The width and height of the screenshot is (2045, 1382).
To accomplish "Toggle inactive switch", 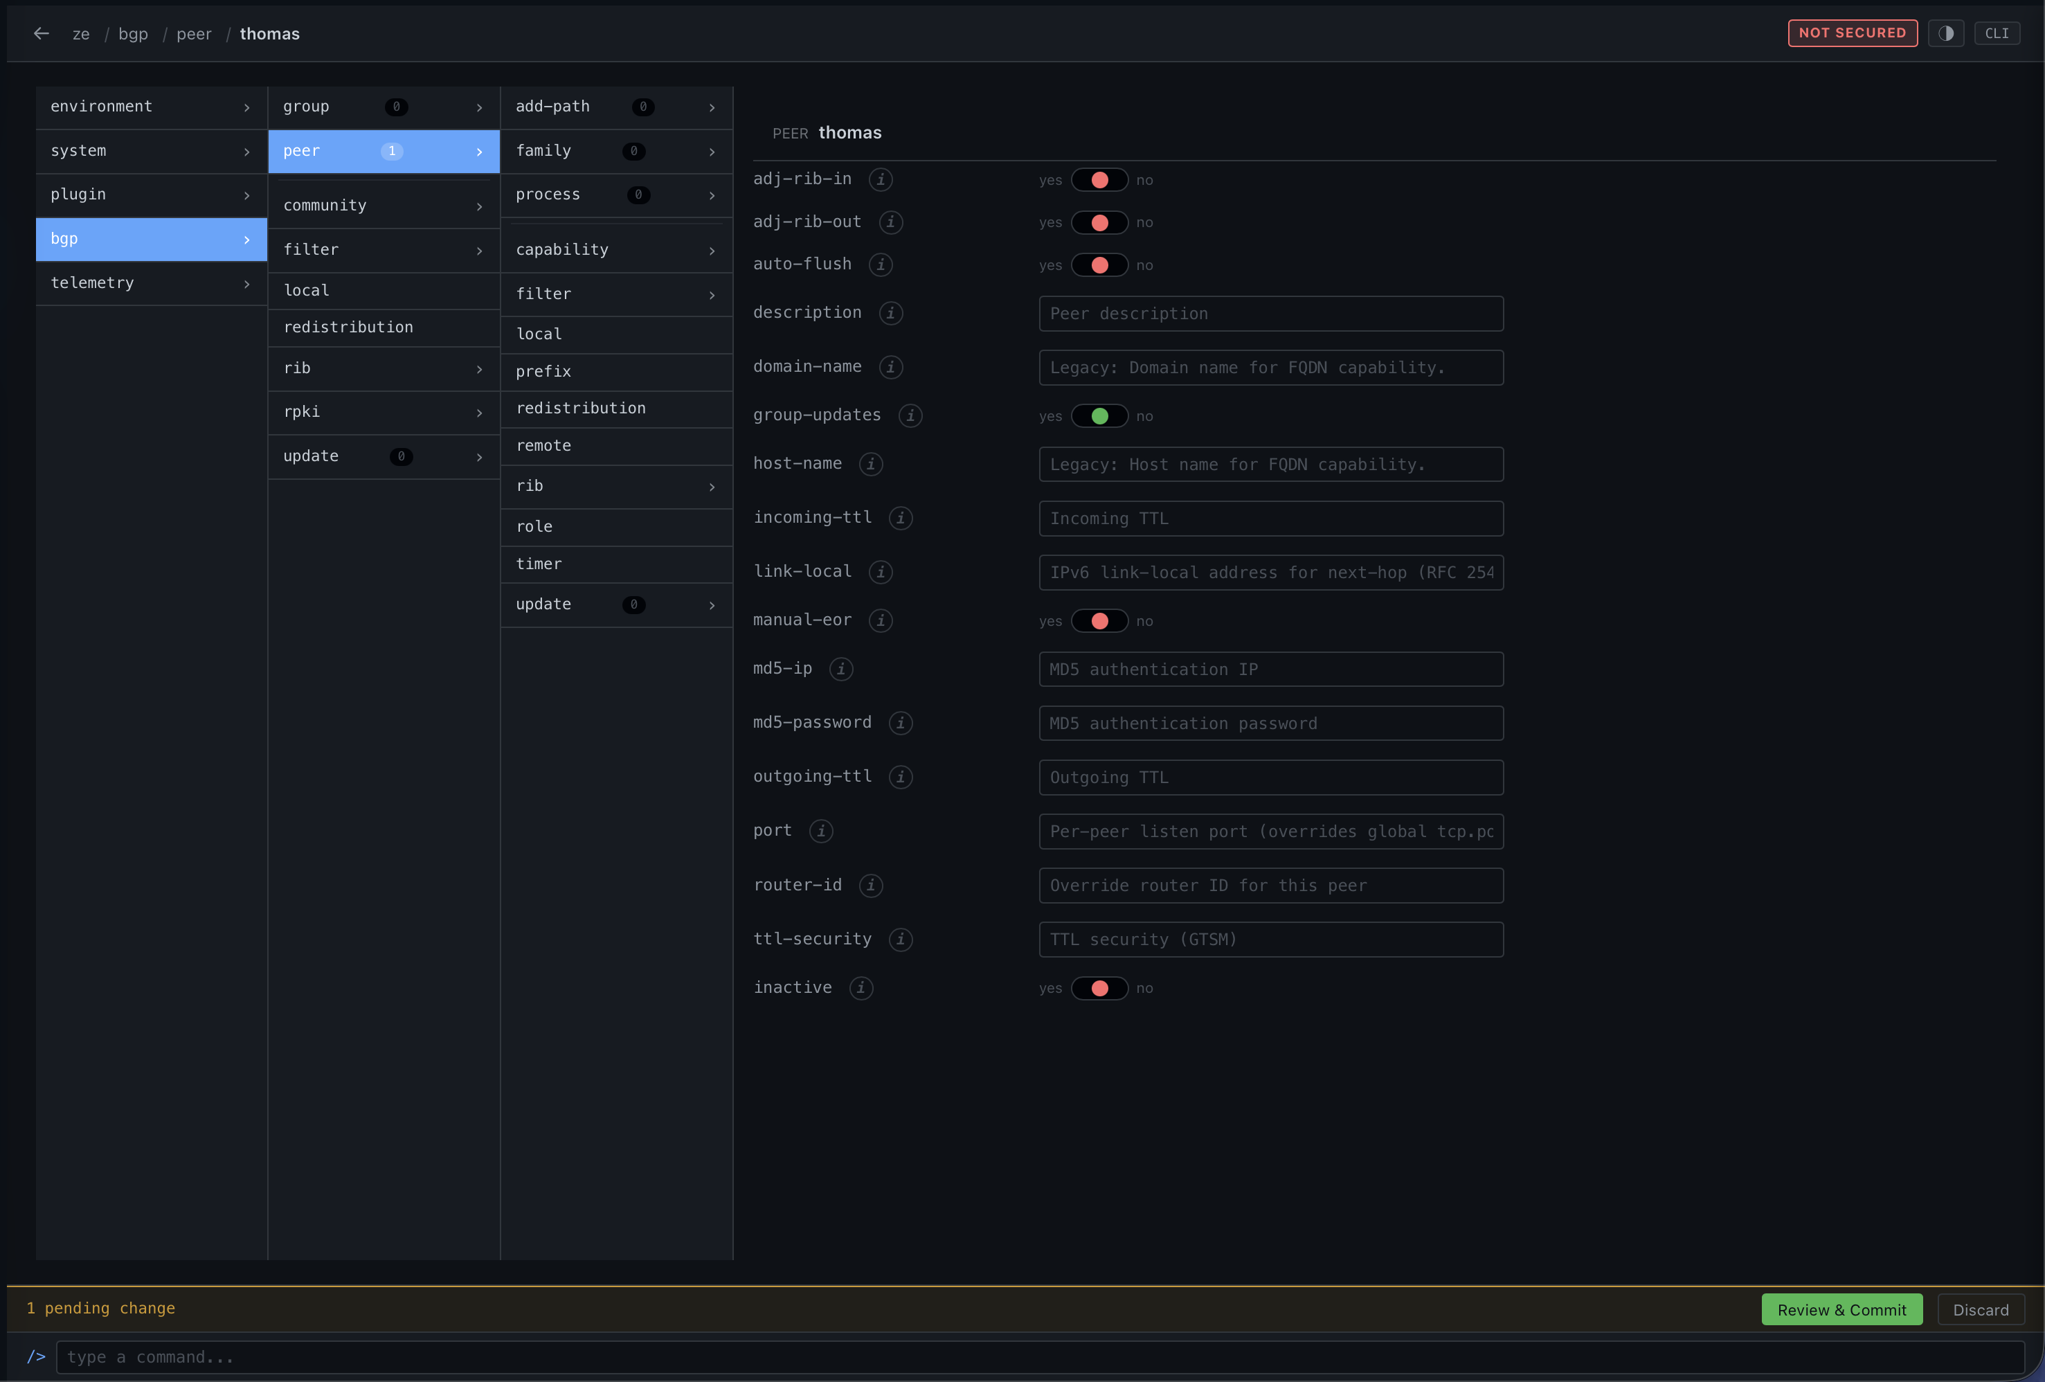I will 1099,987.
